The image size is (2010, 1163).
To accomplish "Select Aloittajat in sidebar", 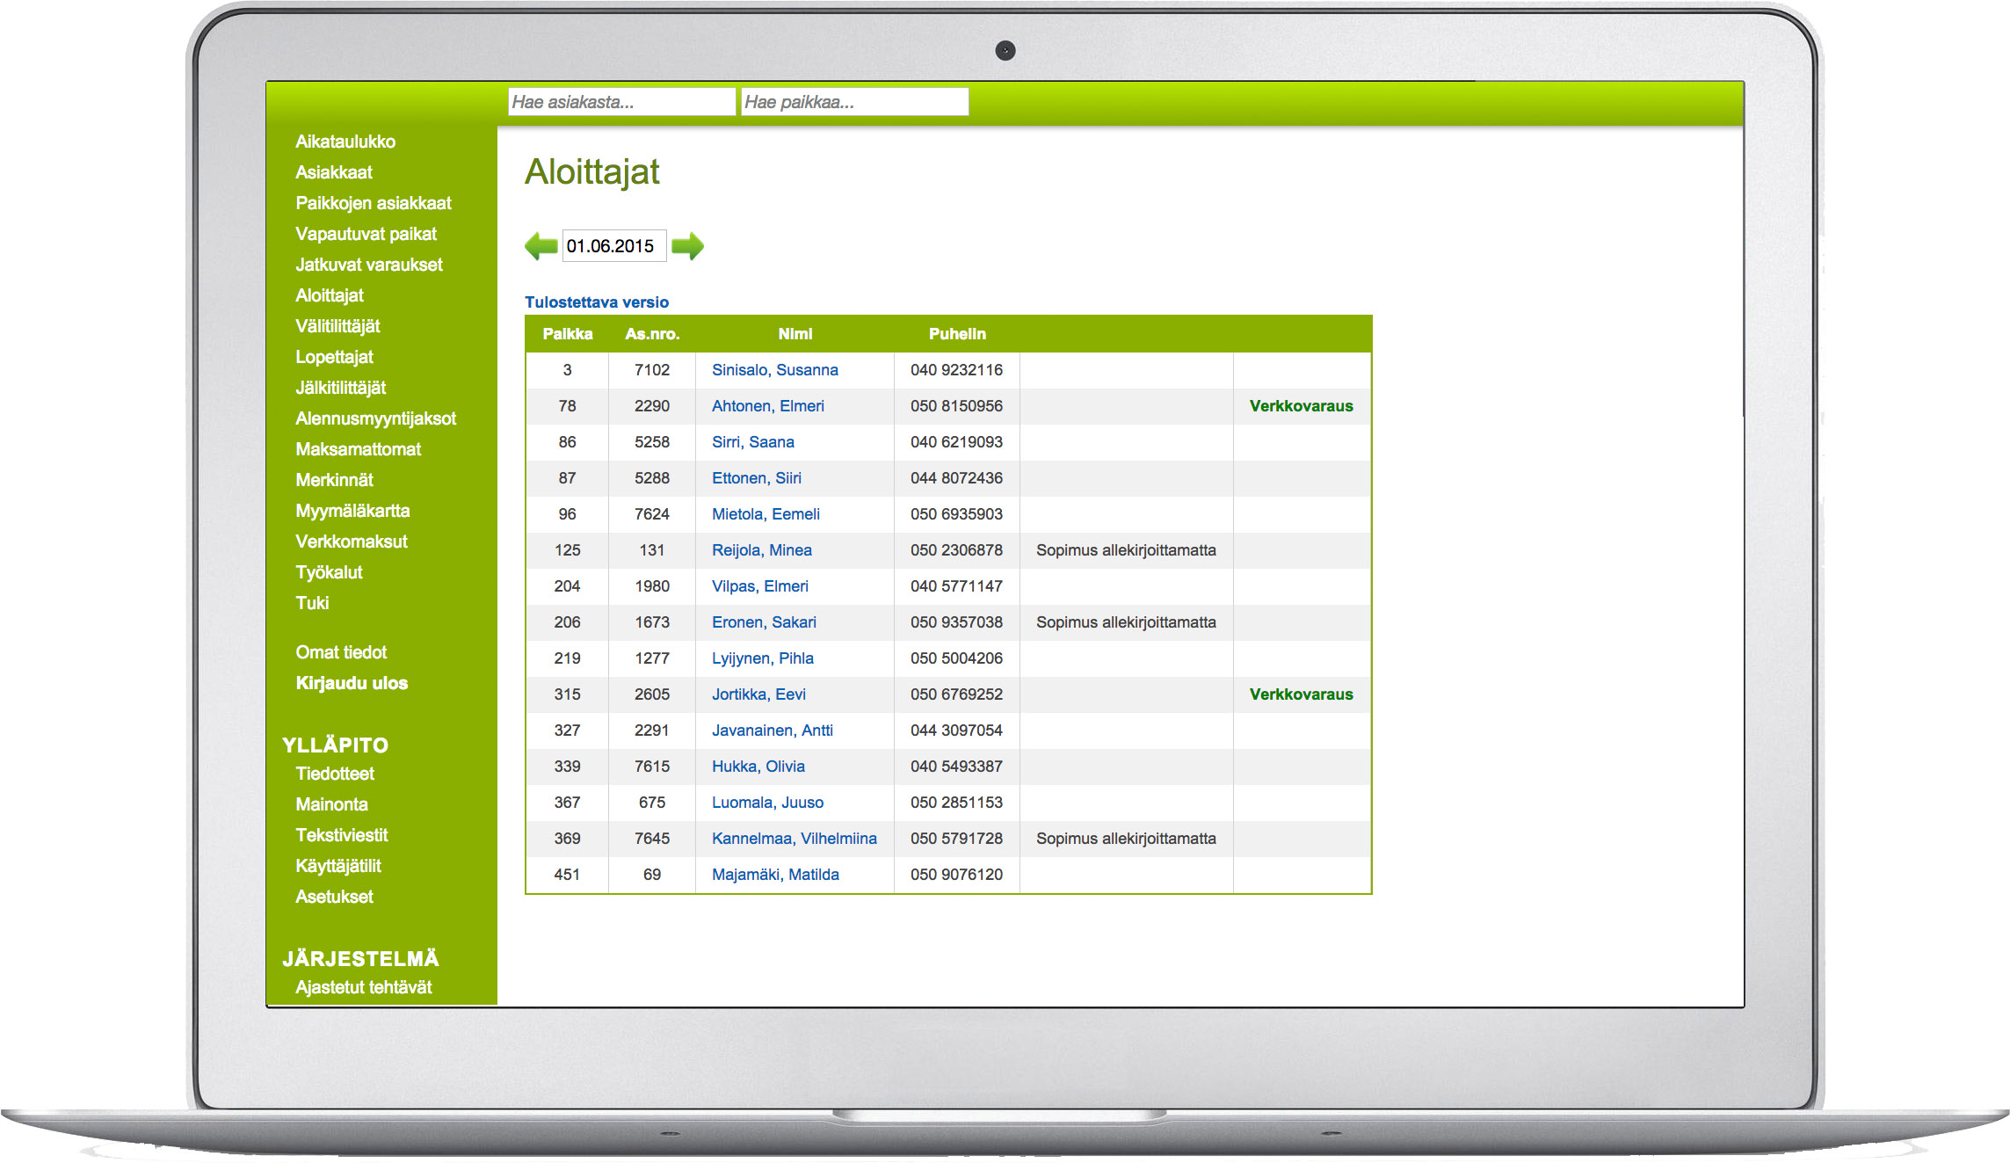I will pyautogui.click(x=330, y=295).
